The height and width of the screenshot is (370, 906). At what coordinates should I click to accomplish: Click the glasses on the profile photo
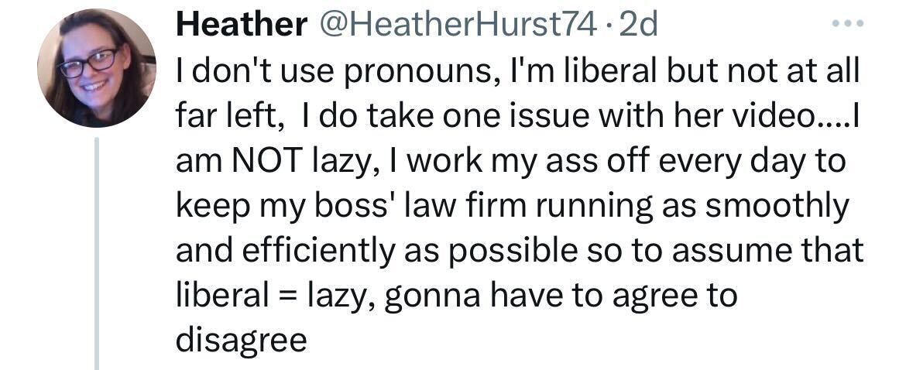pos(88,63)
